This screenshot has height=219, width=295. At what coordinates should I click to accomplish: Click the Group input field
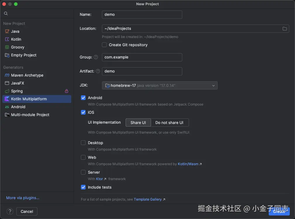click(142, 57)
